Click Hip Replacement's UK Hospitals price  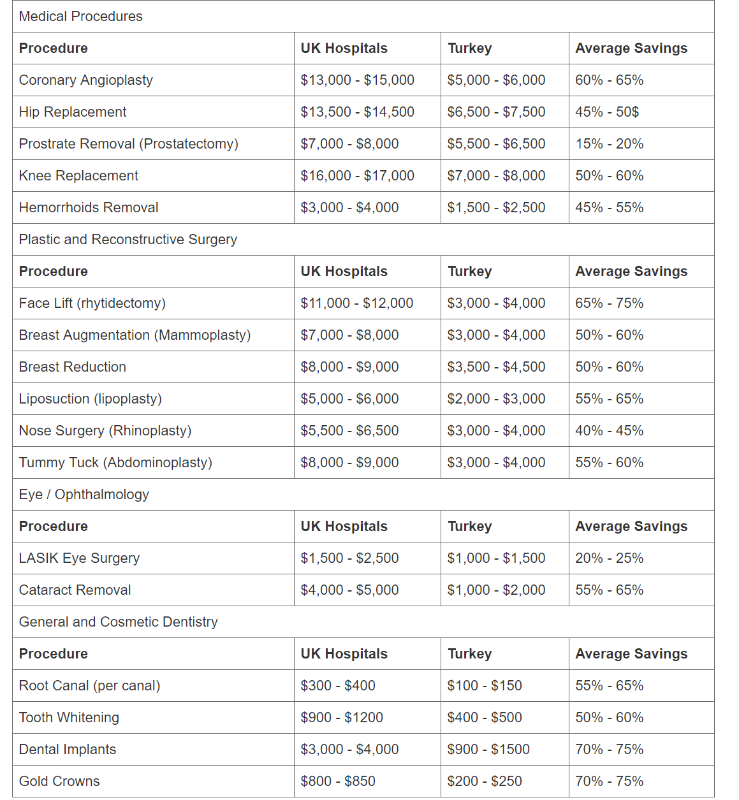357,112
